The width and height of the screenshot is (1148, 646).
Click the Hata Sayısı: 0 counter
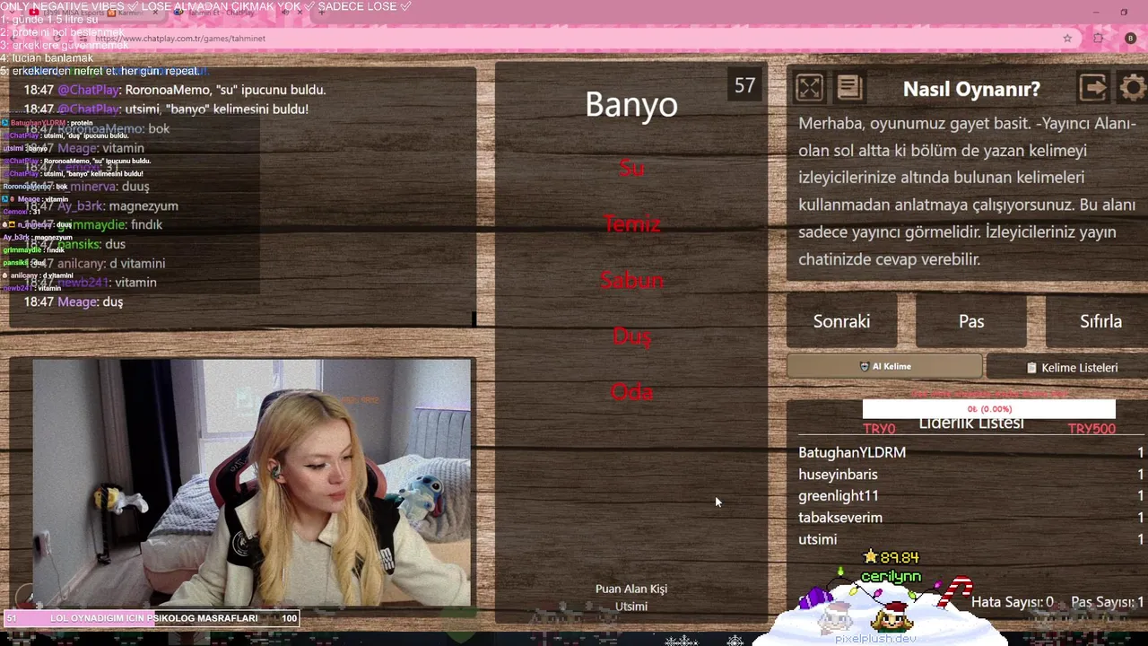tap(1012, 602)
